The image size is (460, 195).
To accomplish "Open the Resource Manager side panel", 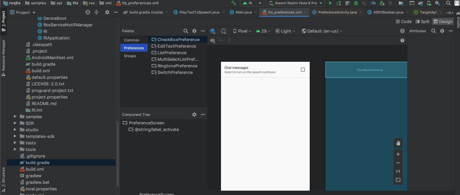I will point(3,58).
